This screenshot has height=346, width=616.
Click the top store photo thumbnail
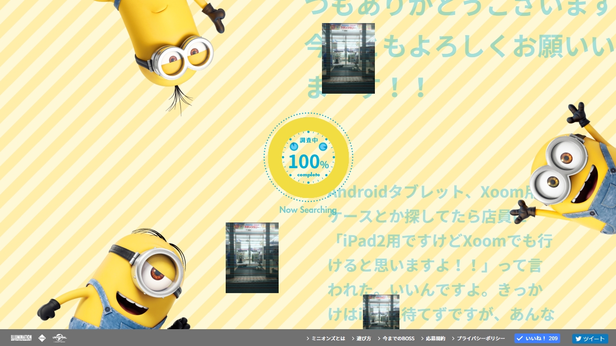pyautogui.click(x=348, y=58)
